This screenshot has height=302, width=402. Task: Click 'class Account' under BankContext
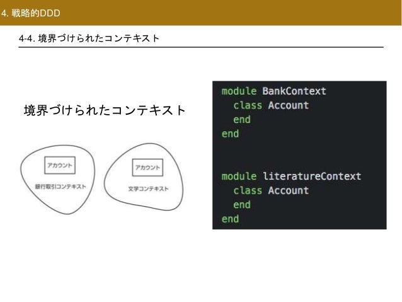pos(271,105)
